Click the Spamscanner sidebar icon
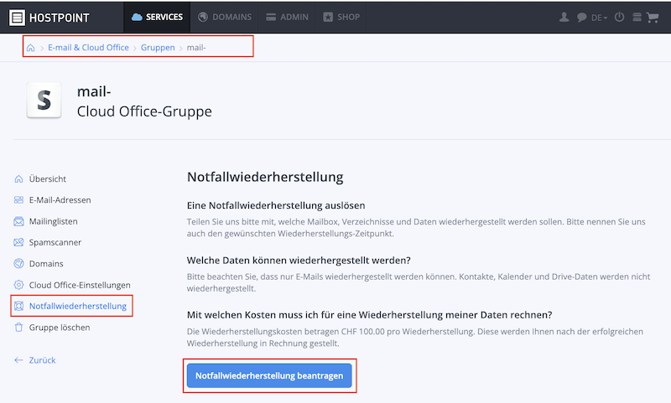Screen dimensions: 671x403 (18, 242)
